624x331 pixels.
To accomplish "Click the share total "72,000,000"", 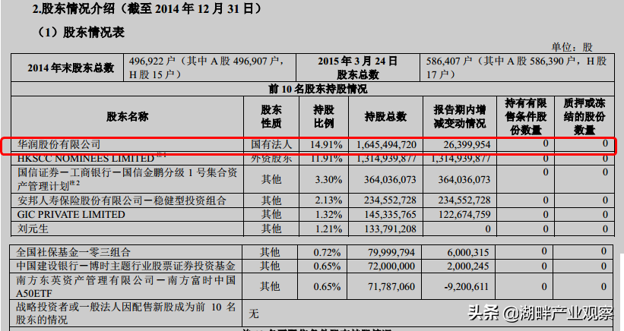I will (391, 266).
